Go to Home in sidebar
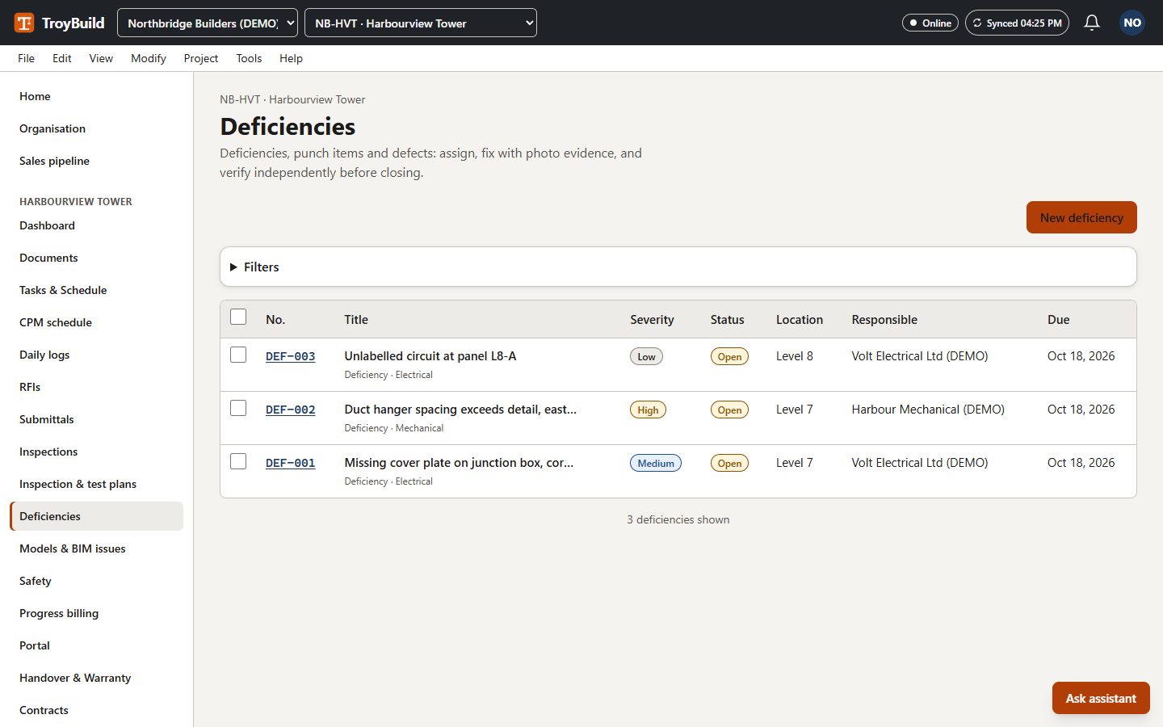 coord(97,96)
